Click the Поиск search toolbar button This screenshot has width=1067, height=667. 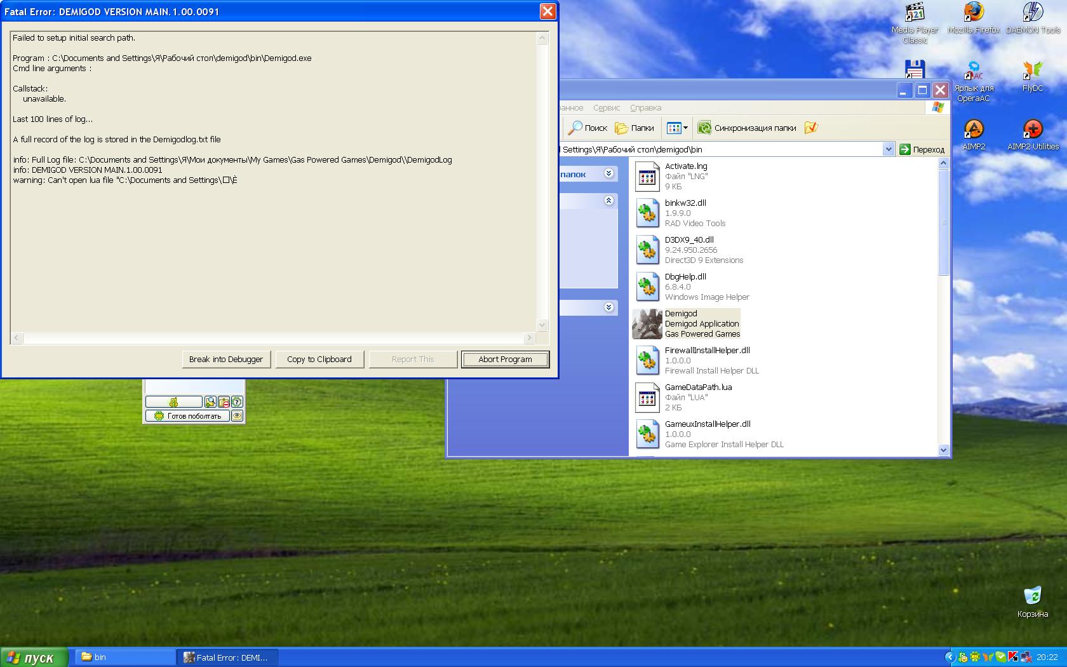click(588, 128)
